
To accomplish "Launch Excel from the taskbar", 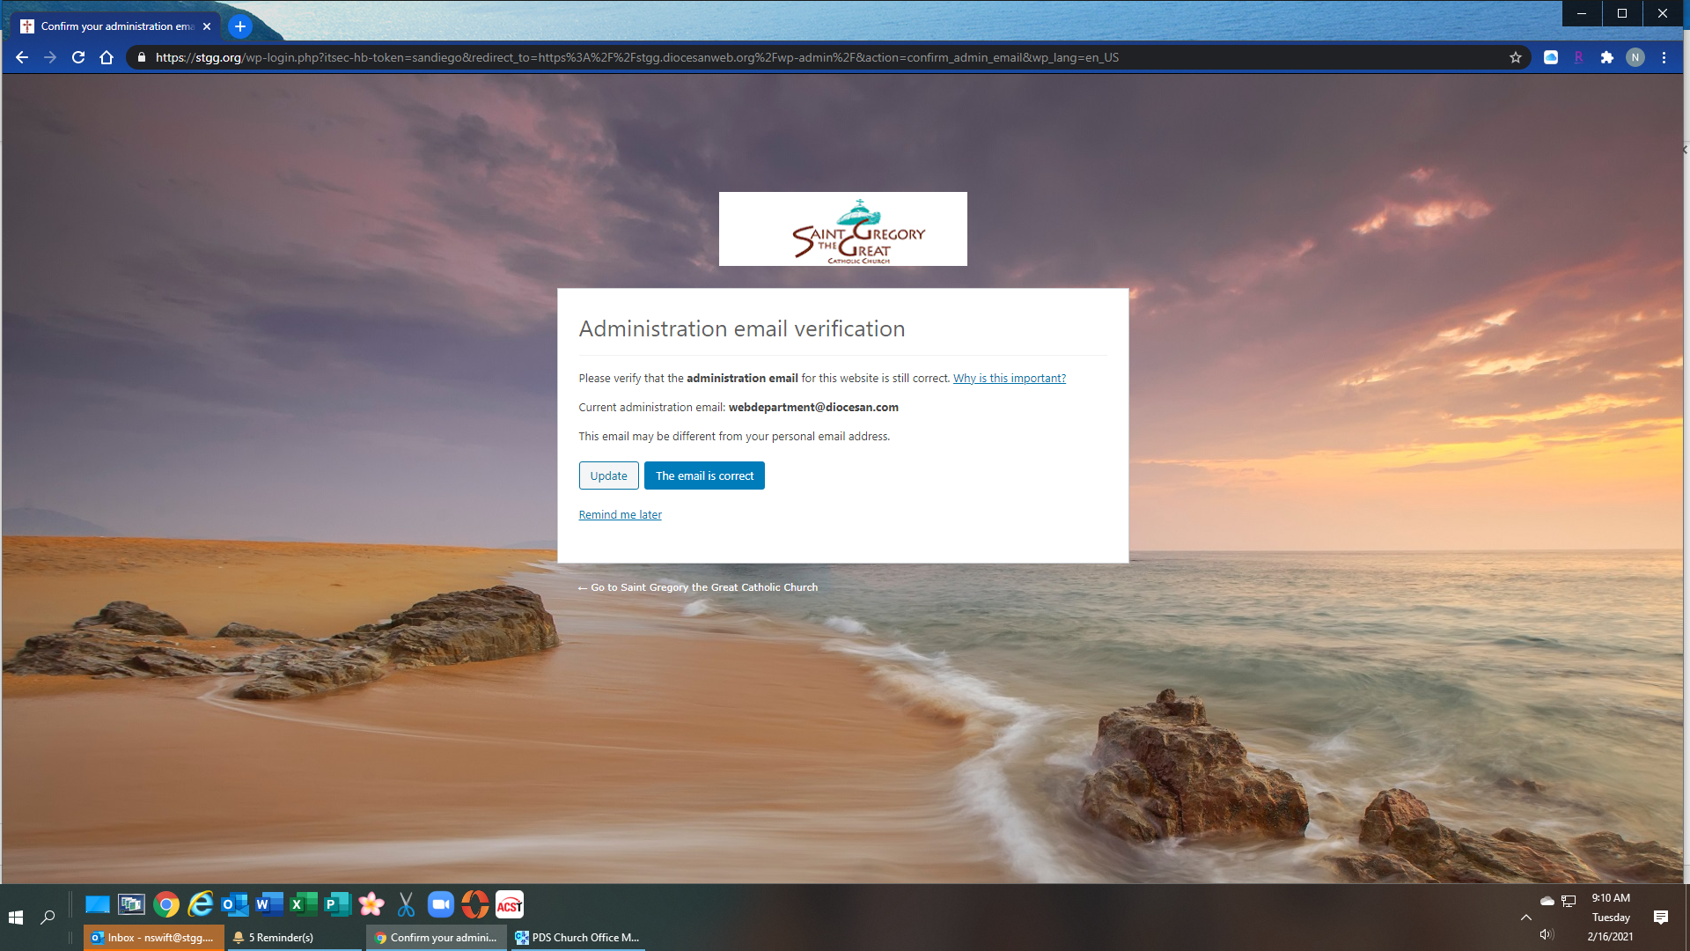I will click(x=303, y=904).
